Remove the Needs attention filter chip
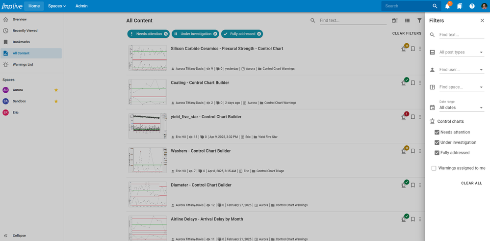 tap(166, 34)
